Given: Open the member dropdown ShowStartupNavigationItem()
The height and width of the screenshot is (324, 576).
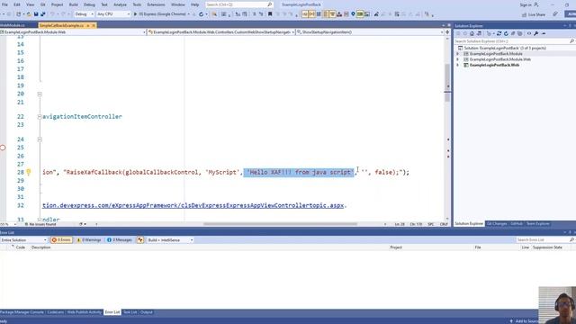Looking at the screenshot, I should 370,32.
